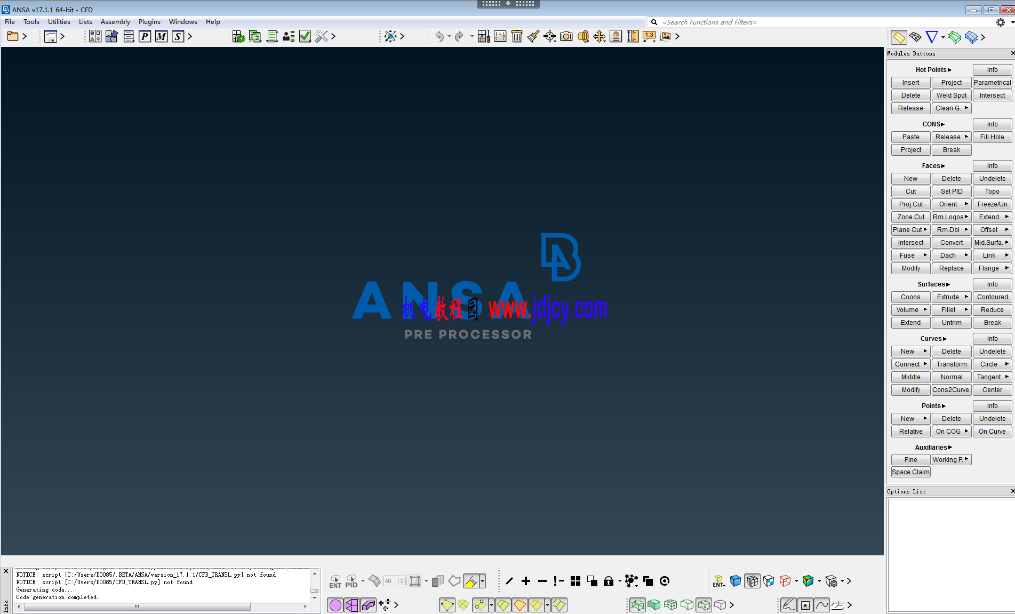The width and height of the screenshot is (1015, 614).
Task: Toggle the purple shell element display button
Action: 352,605
